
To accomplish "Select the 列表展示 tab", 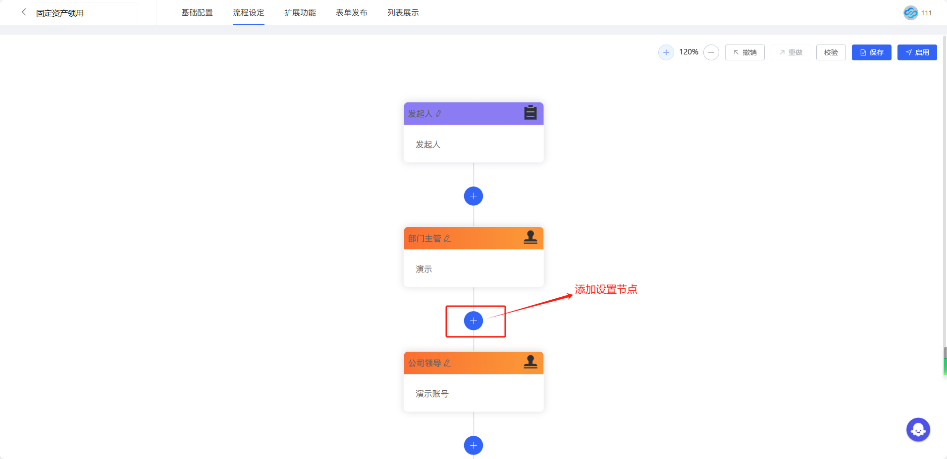I will click(403, 13).
